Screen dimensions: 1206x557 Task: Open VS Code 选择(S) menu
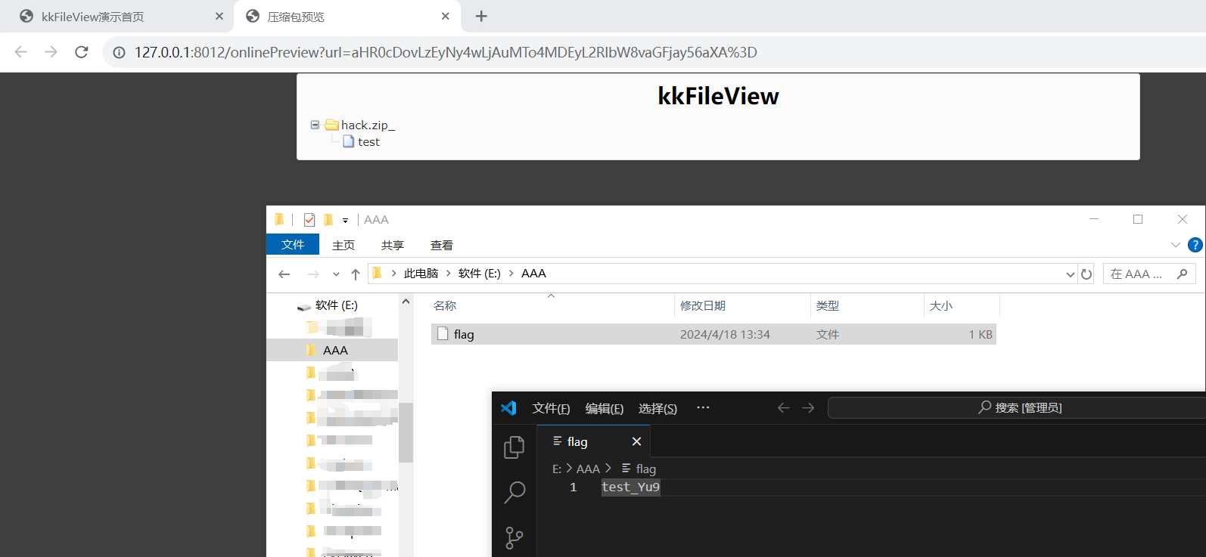coord(657,408)
